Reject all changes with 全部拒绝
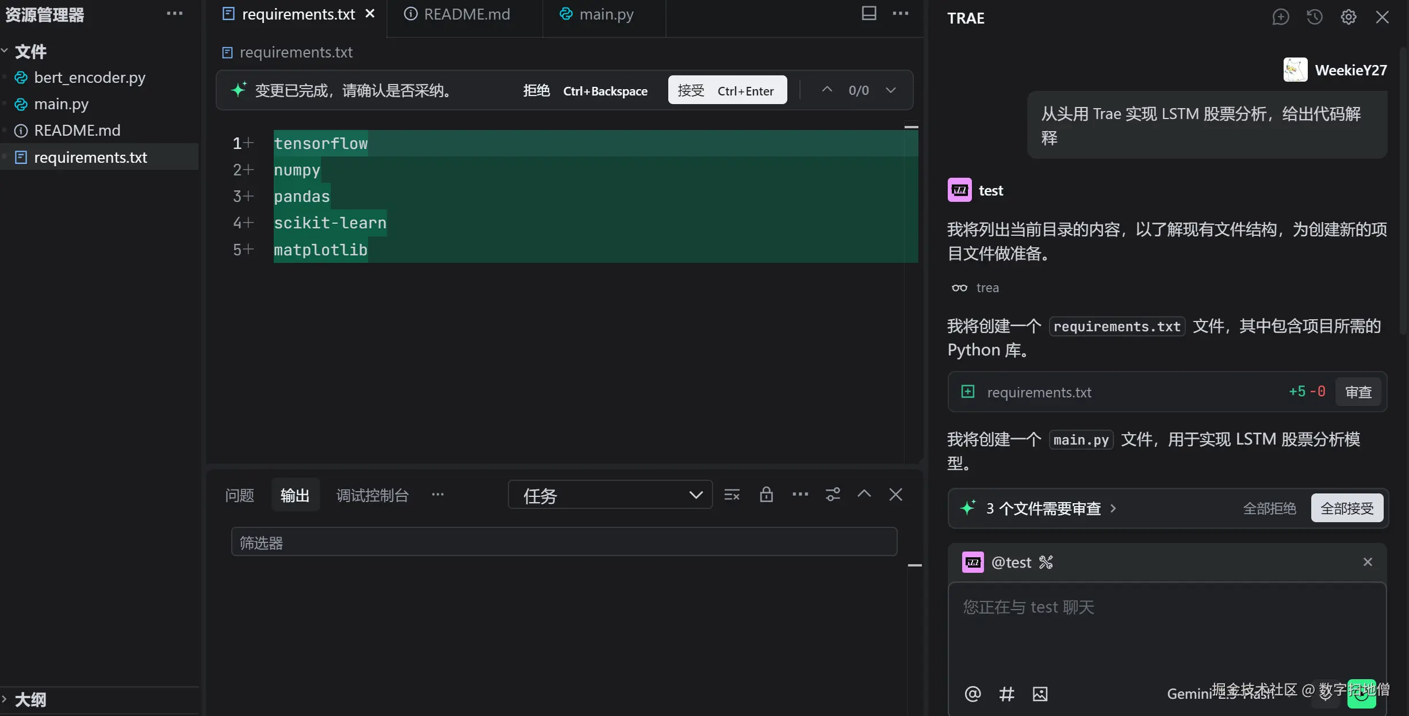The height and width of the screenshot is (716, 1409). click(x=1269, y=508)
